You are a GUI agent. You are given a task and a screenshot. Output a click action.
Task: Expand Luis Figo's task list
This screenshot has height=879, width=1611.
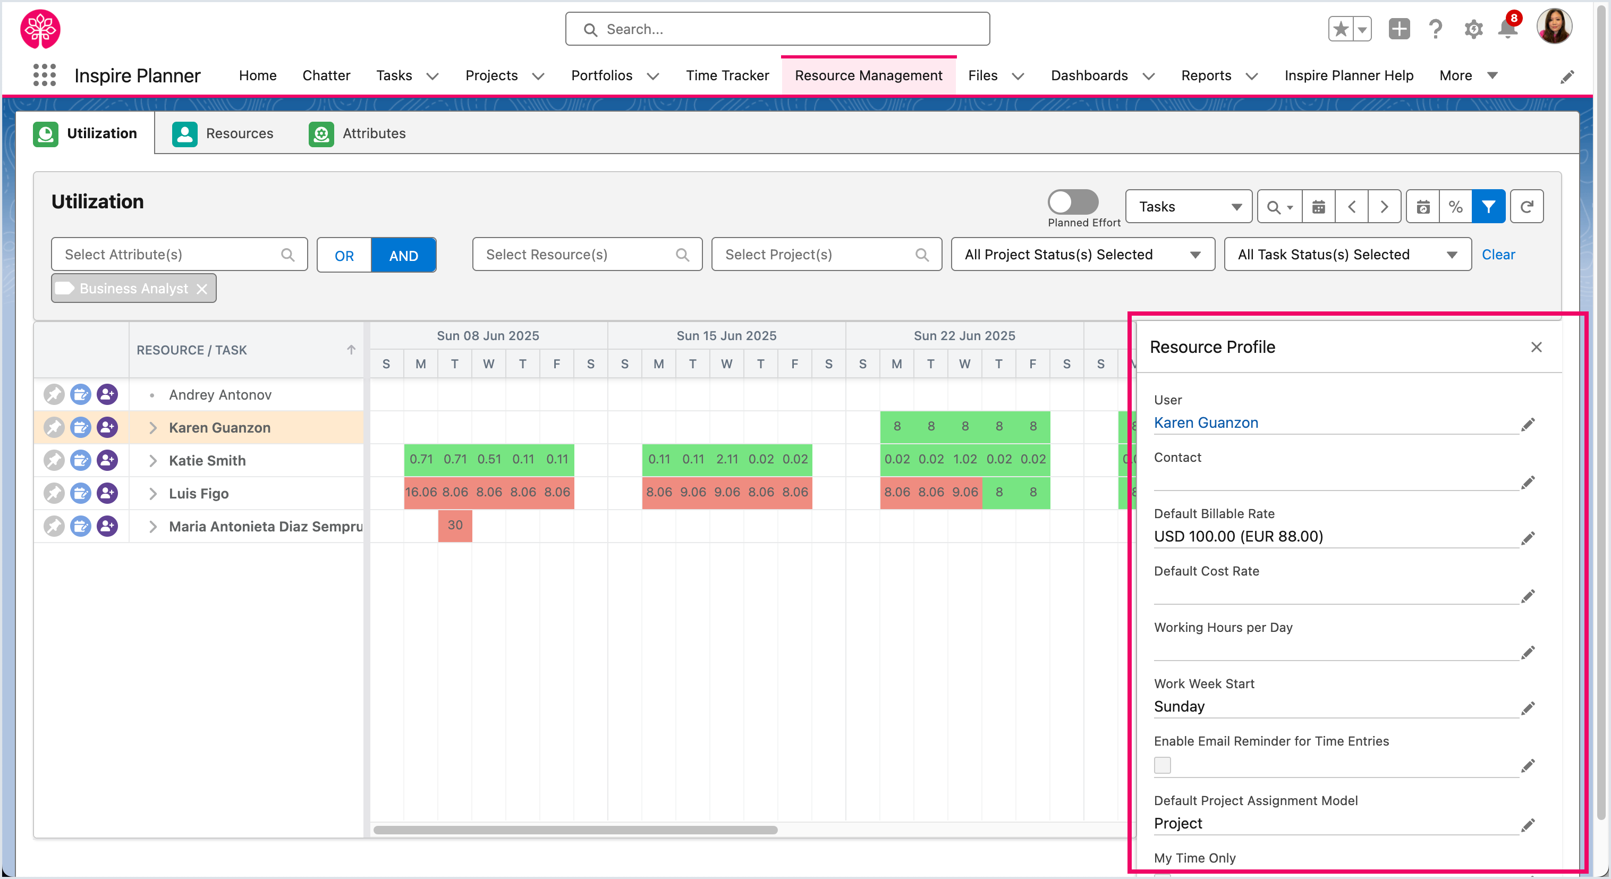point(152,494)
